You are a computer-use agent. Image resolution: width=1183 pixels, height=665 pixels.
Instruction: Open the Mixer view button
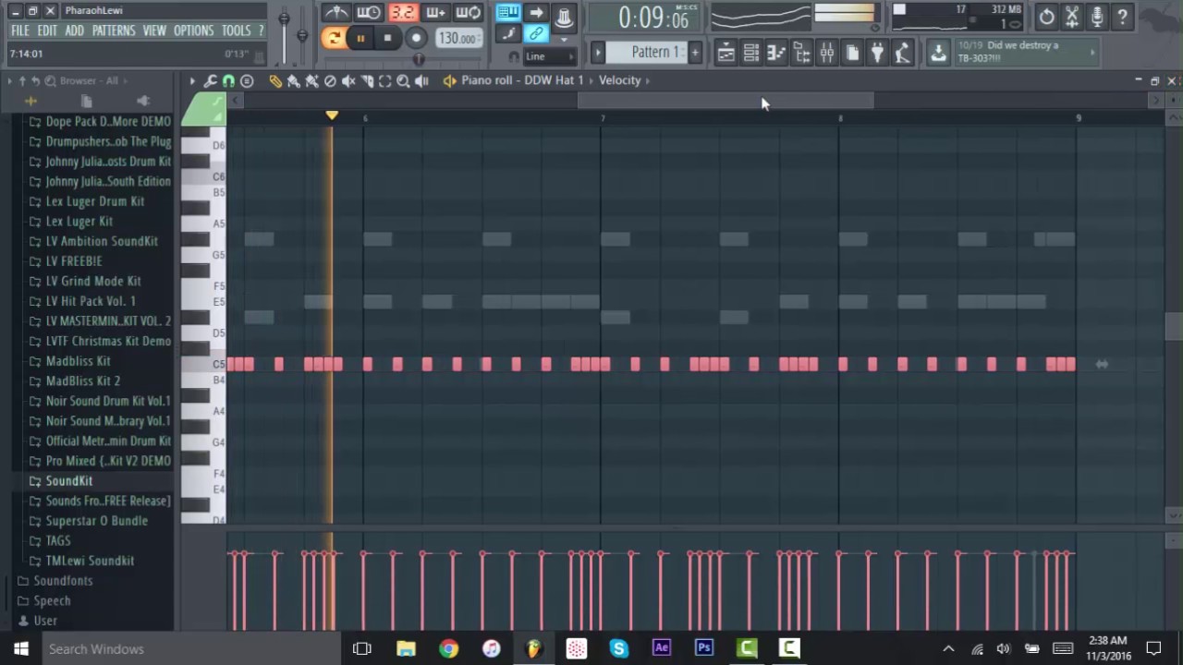826,54
